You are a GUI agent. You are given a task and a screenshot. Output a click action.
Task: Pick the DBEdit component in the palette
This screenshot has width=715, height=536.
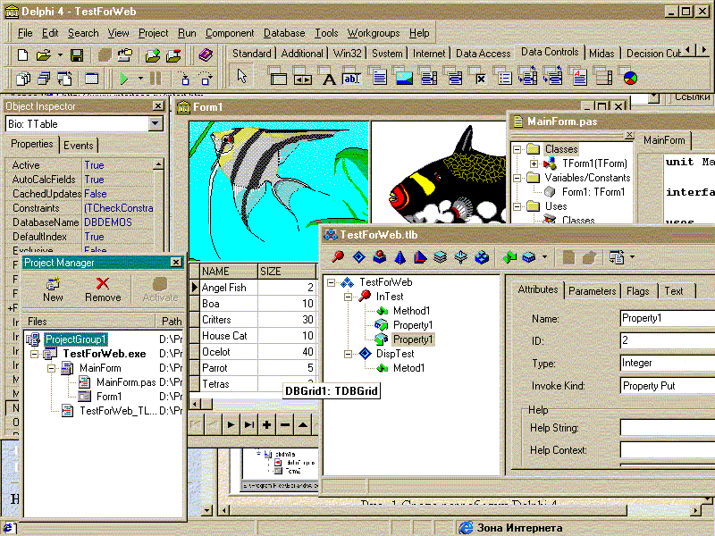pyautogui.click(x=351, y=77)
